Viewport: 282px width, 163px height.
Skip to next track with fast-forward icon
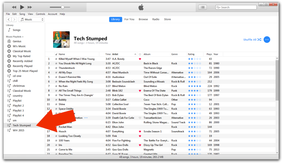[30, 7]
